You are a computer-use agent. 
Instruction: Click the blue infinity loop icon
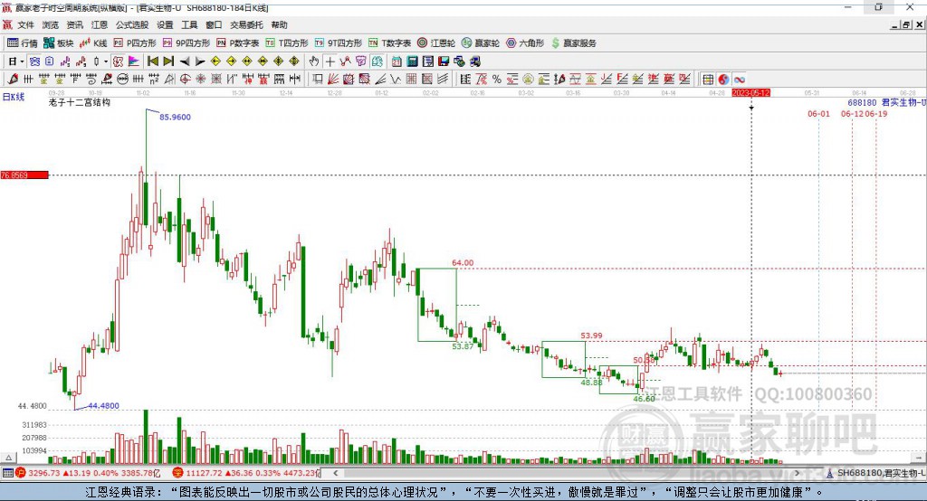pyautogui.click(x=739, y=80)
